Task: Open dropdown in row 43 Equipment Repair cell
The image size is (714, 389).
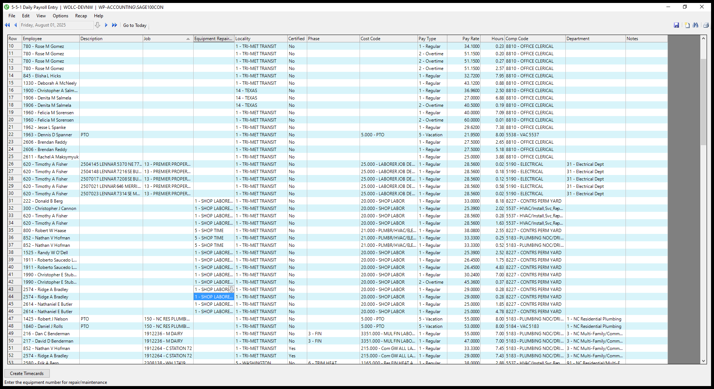Action: tap(231, 290)
